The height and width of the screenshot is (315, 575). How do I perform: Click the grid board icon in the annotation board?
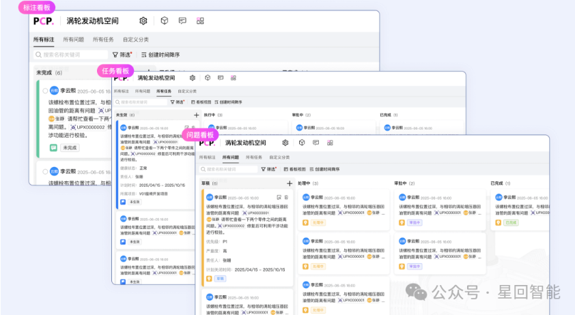(200, 21)
